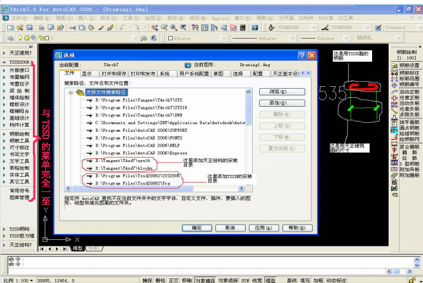Click the New drawing icon in toolbar
423x283 pixels.
pos(10,28)
